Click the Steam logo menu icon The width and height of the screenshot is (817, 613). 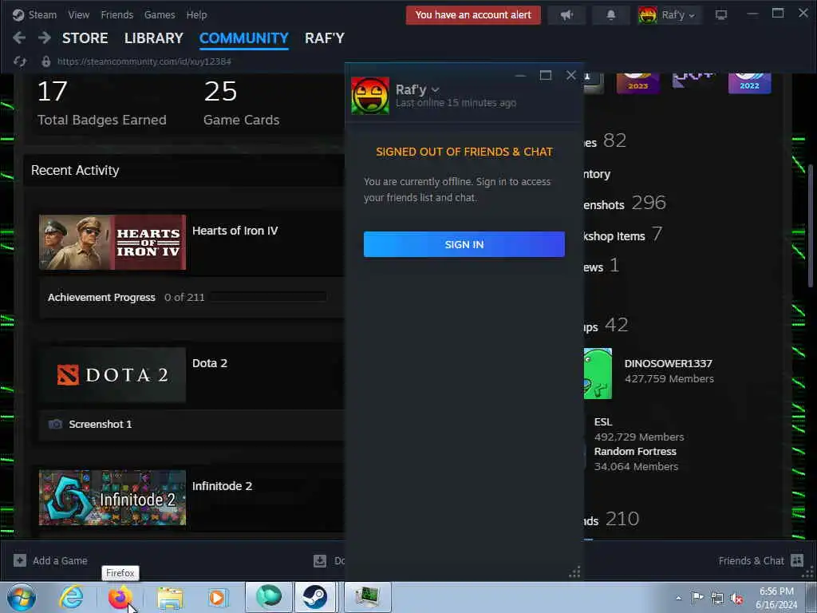coord(18,14)
